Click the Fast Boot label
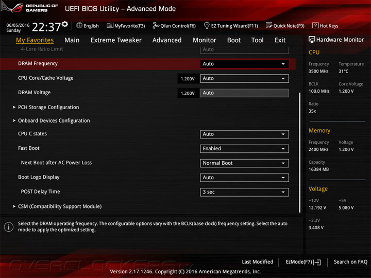Screen dimensions: 371x278 pos(29,148)
